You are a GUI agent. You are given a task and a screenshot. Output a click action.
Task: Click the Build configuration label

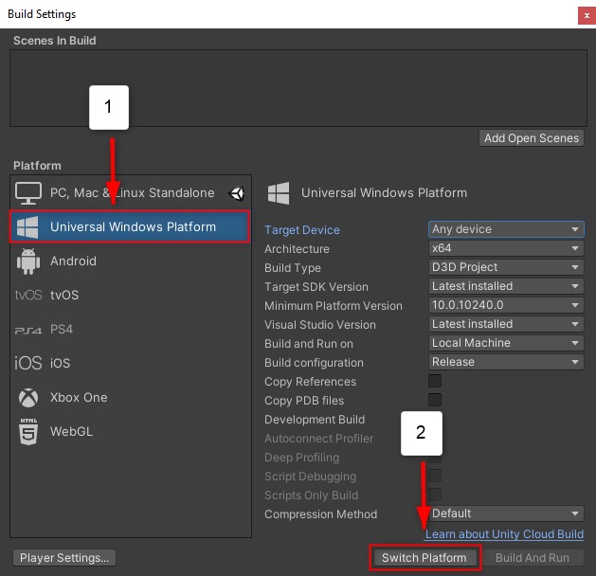point(314,363)
